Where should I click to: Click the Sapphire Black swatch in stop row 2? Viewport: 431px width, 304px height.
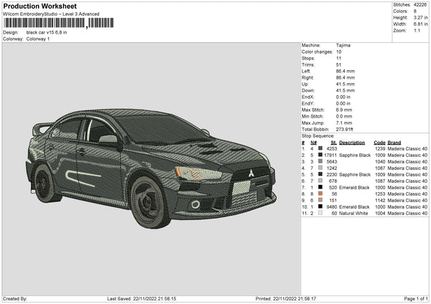320,155
